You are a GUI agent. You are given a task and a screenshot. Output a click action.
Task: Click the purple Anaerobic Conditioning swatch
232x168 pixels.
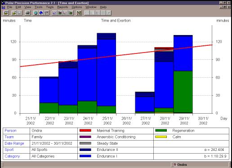[85, 137]
